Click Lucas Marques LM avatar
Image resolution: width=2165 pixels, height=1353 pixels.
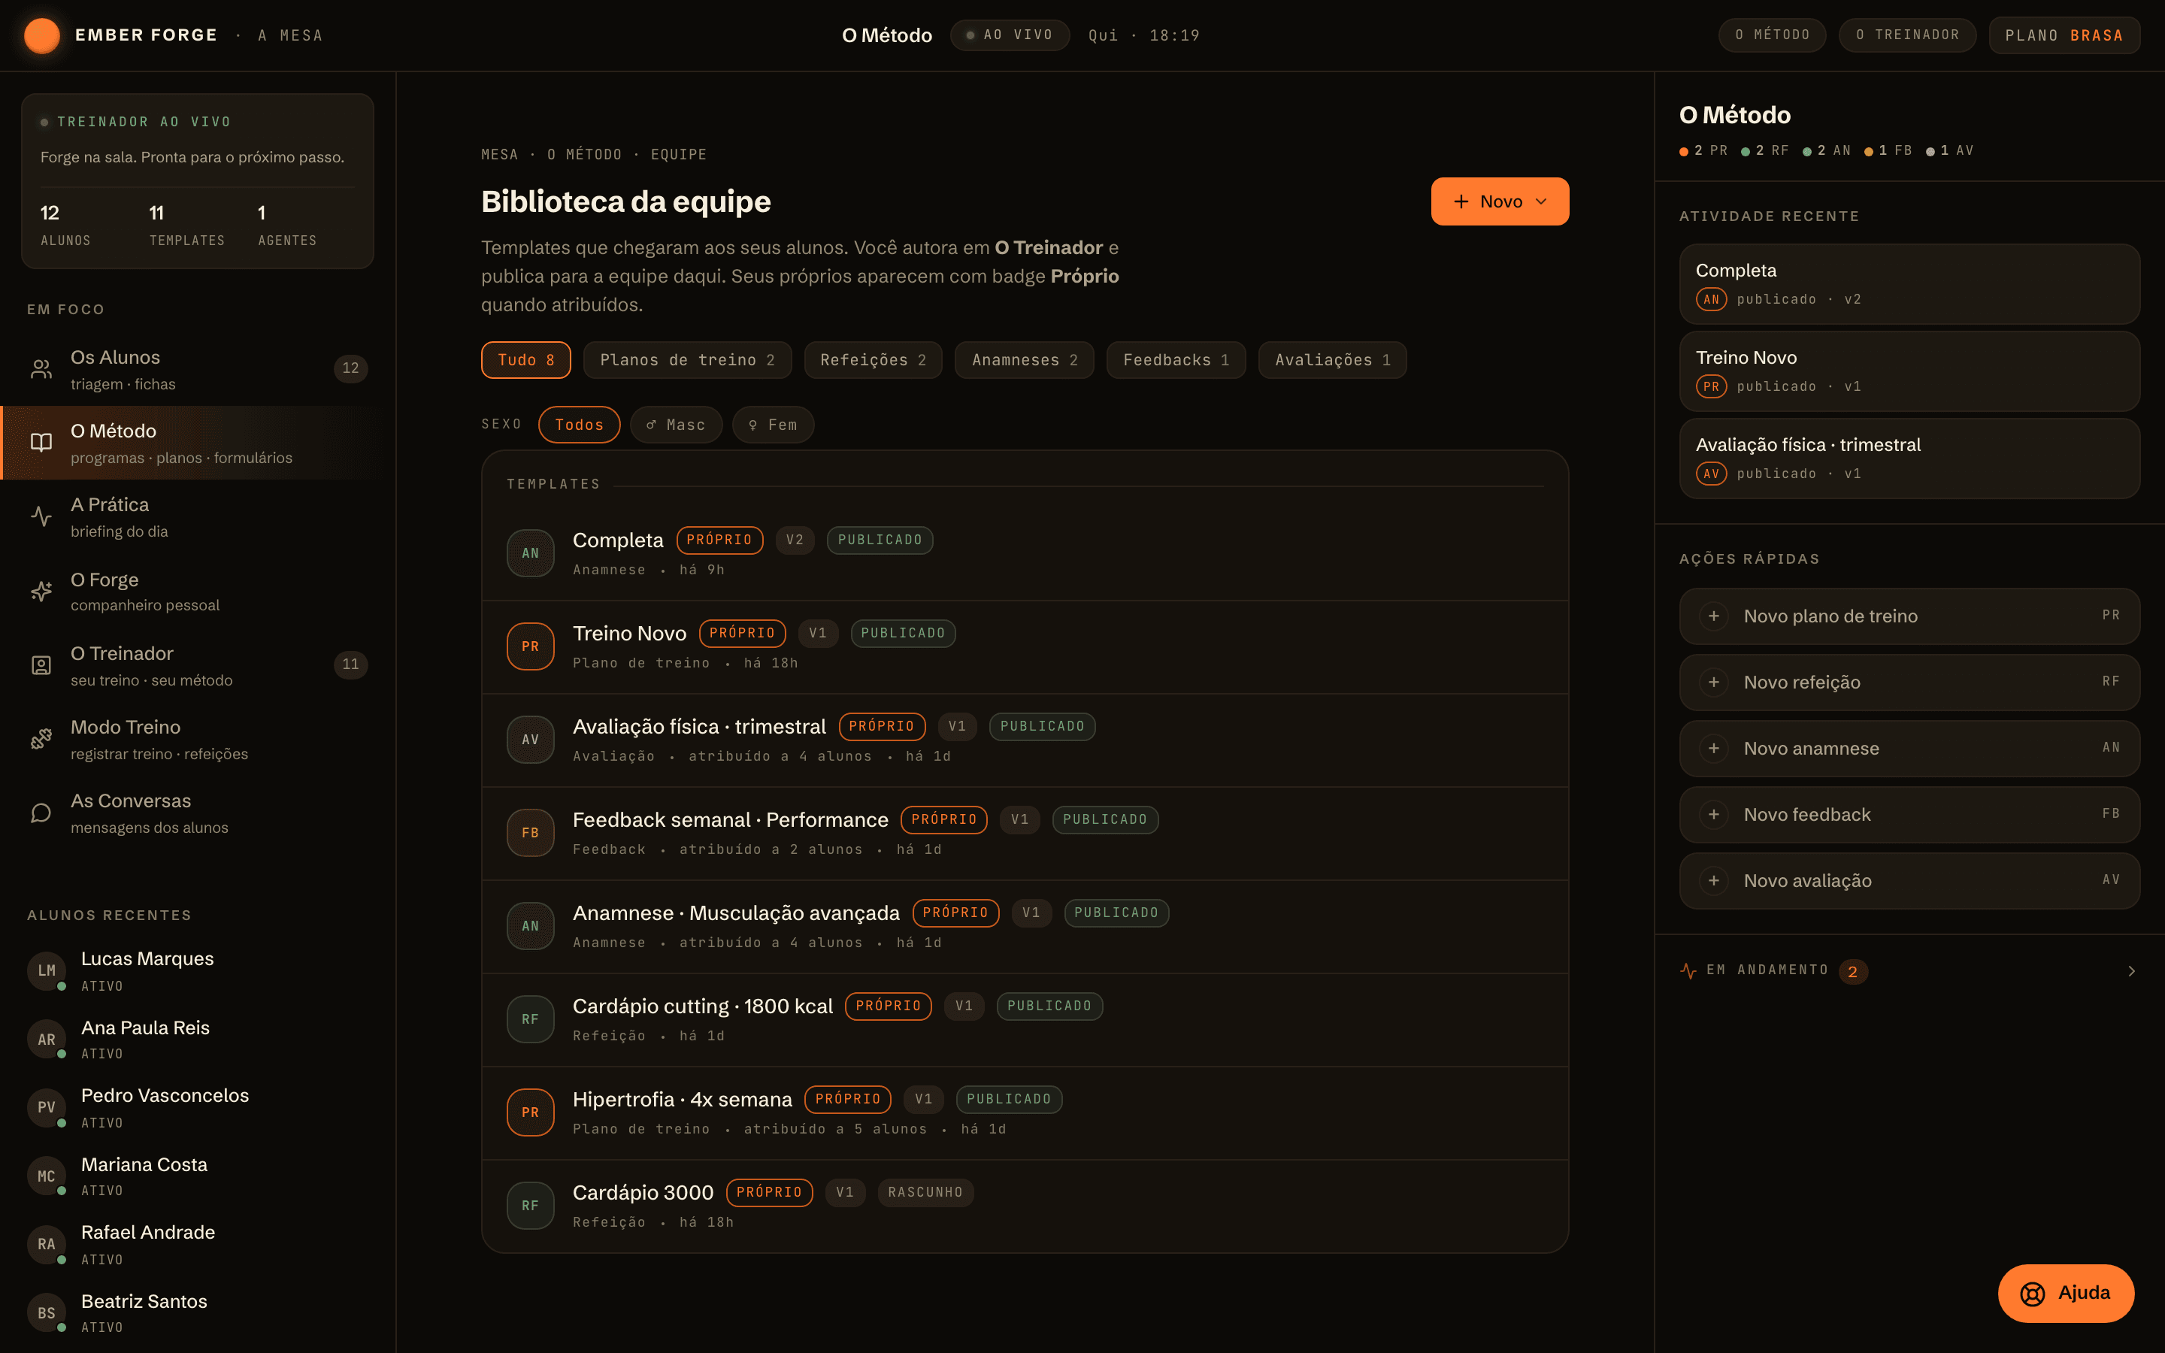47,971
